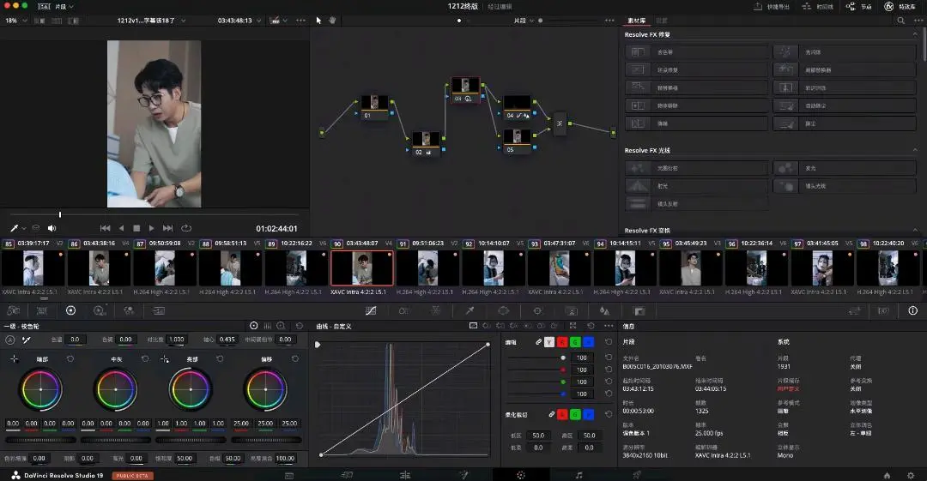This screenshot has height=481, width=927.
Task: Switch to the Edit page
Action: pos(405,475)
